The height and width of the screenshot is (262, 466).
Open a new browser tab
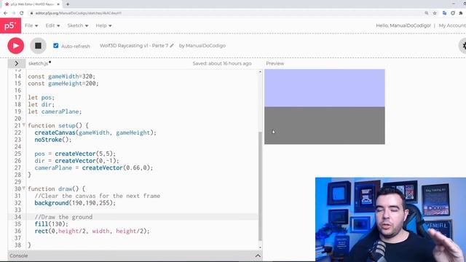68,4
